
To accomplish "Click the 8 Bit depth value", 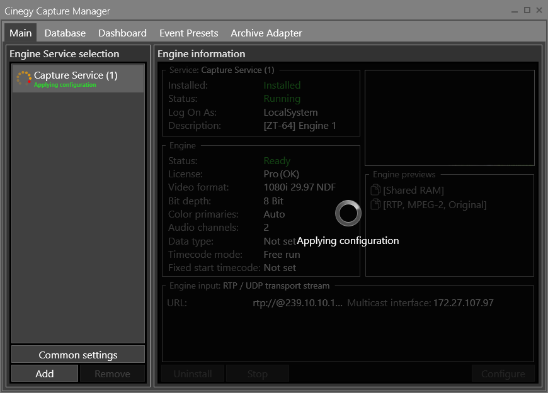I will click(x=273, y=201).
